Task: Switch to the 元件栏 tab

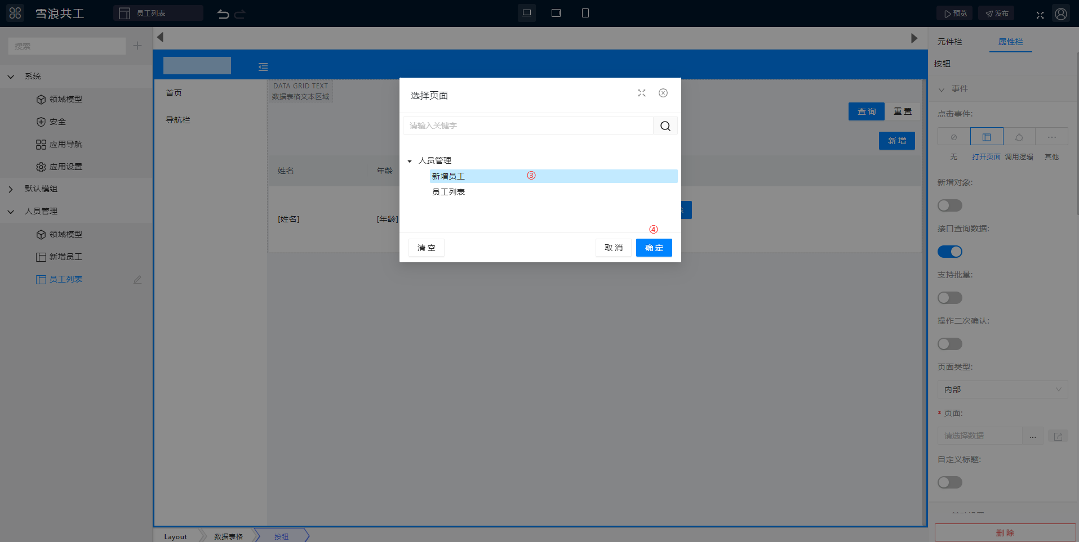Action: tap(949, 42)
